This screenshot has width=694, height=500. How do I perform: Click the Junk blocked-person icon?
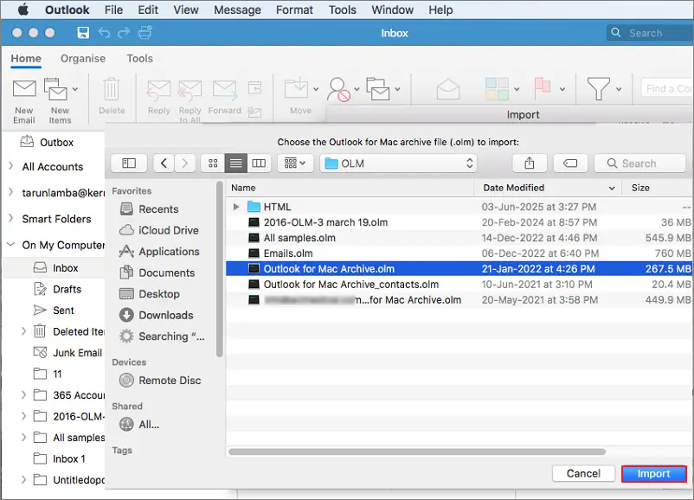pos(338,89)
